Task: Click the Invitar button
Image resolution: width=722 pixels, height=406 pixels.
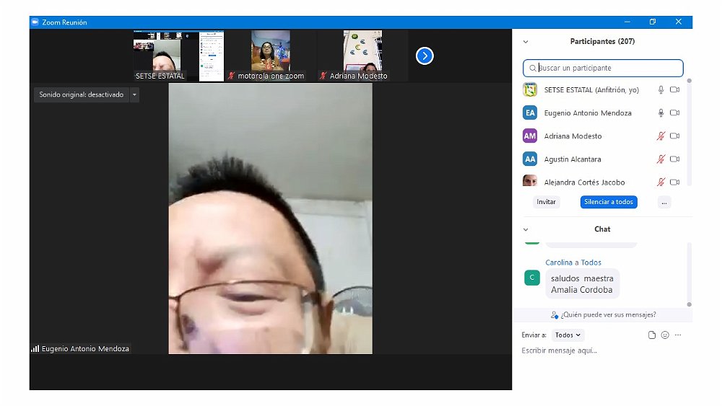Action: point(547,202)
